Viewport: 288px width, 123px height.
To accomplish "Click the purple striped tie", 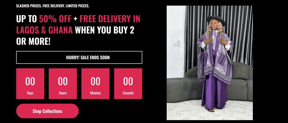I will coord(214,40).
